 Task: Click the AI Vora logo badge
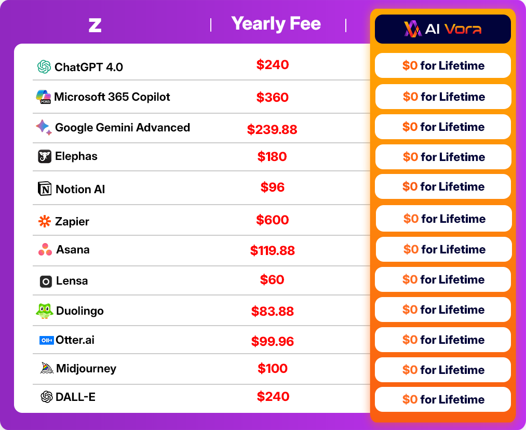tap(442, 29)
